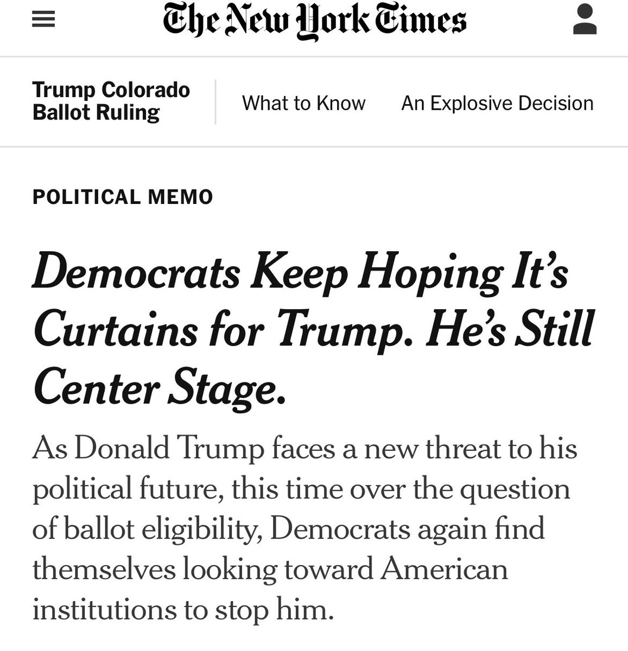This screenshot has width=628, height=651.
Task: Open the Curtains for Trump headline
Action: (312, 331)
